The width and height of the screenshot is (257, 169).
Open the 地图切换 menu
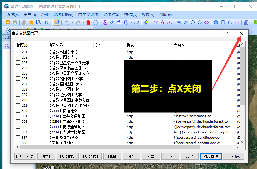coord(63,14)
